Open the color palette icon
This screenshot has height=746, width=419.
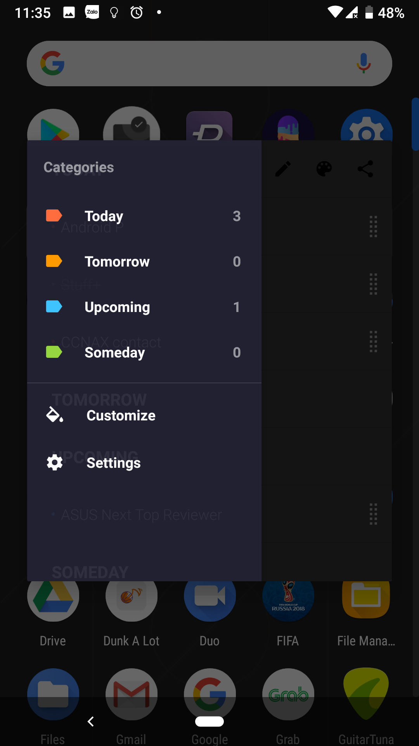pos(324,169)
